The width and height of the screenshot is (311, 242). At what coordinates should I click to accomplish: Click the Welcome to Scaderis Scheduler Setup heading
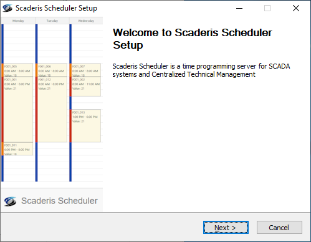pos(193,39)
